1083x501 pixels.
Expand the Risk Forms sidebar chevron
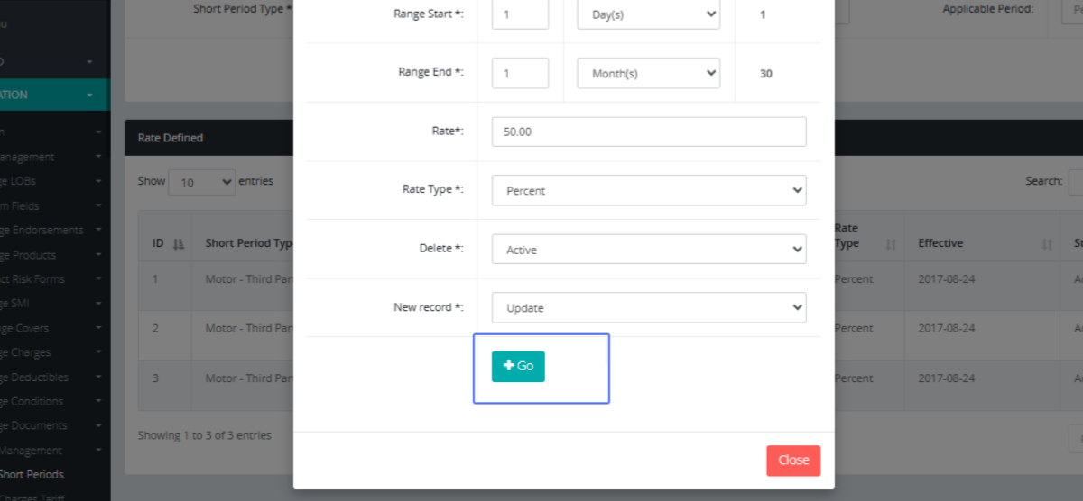pos(98,280)
